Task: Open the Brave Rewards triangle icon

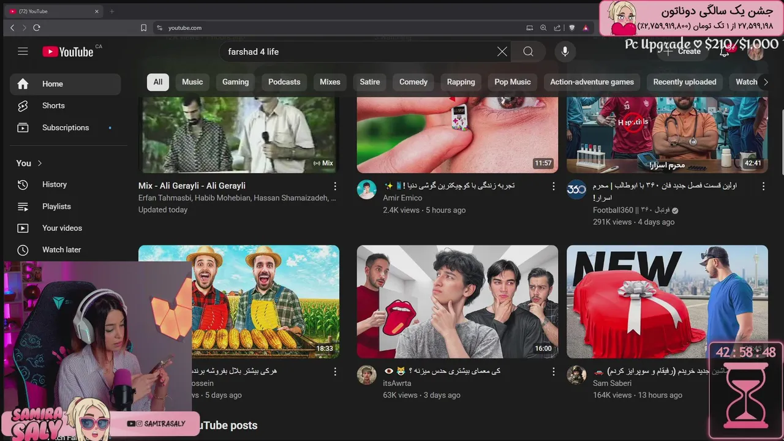Action: point(586,28)
